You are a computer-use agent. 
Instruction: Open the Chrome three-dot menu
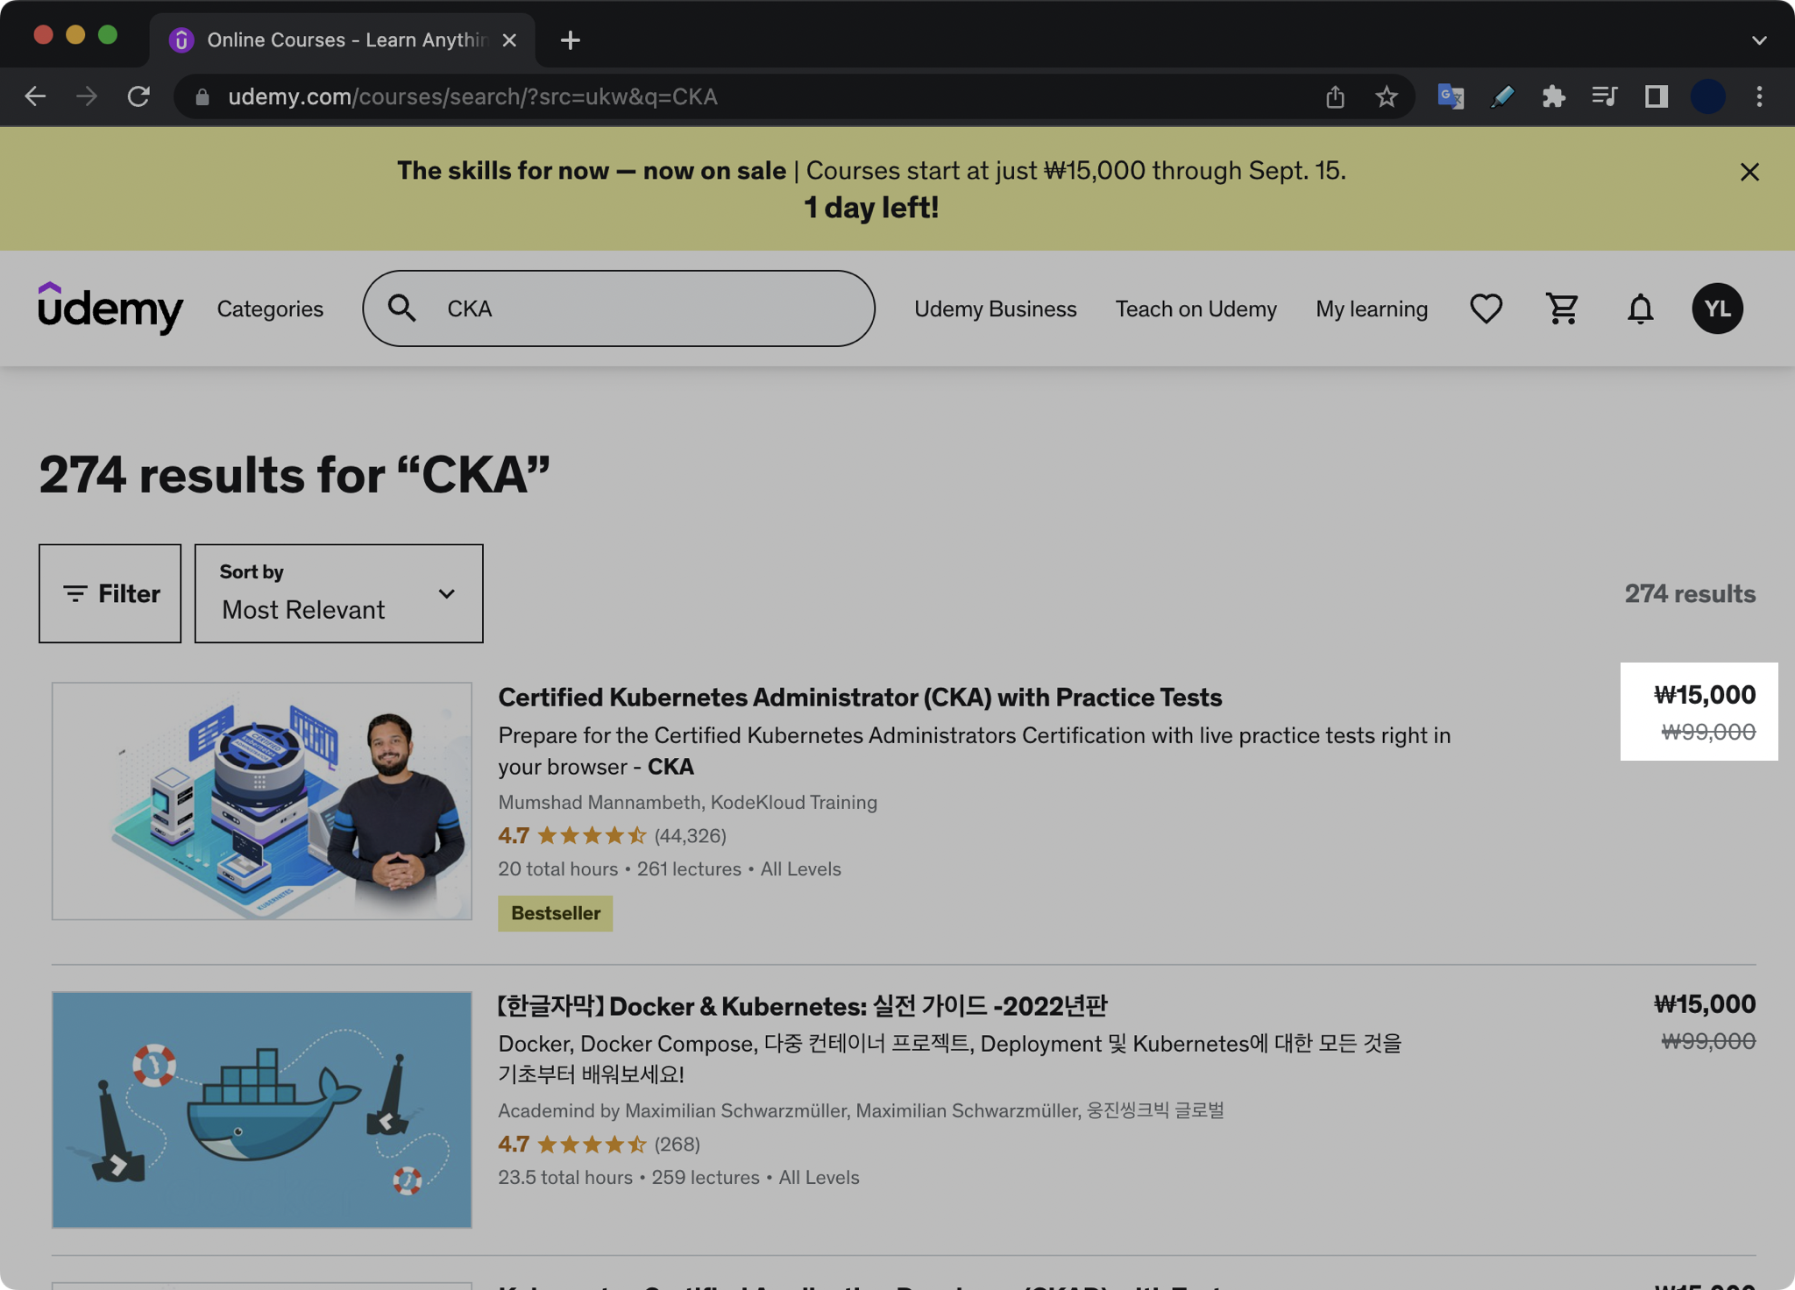point(1759,96)
